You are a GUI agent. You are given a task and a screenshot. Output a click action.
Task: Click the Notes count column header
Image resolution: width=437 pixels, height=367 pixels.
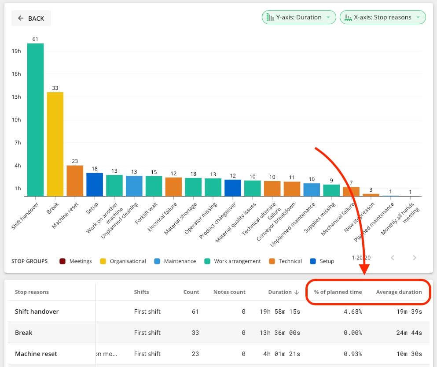point(229,292)
